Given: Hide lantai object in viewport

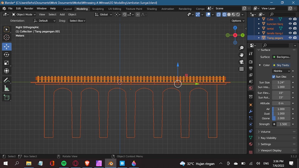Looking at the screenshot, I should point(290,28).
